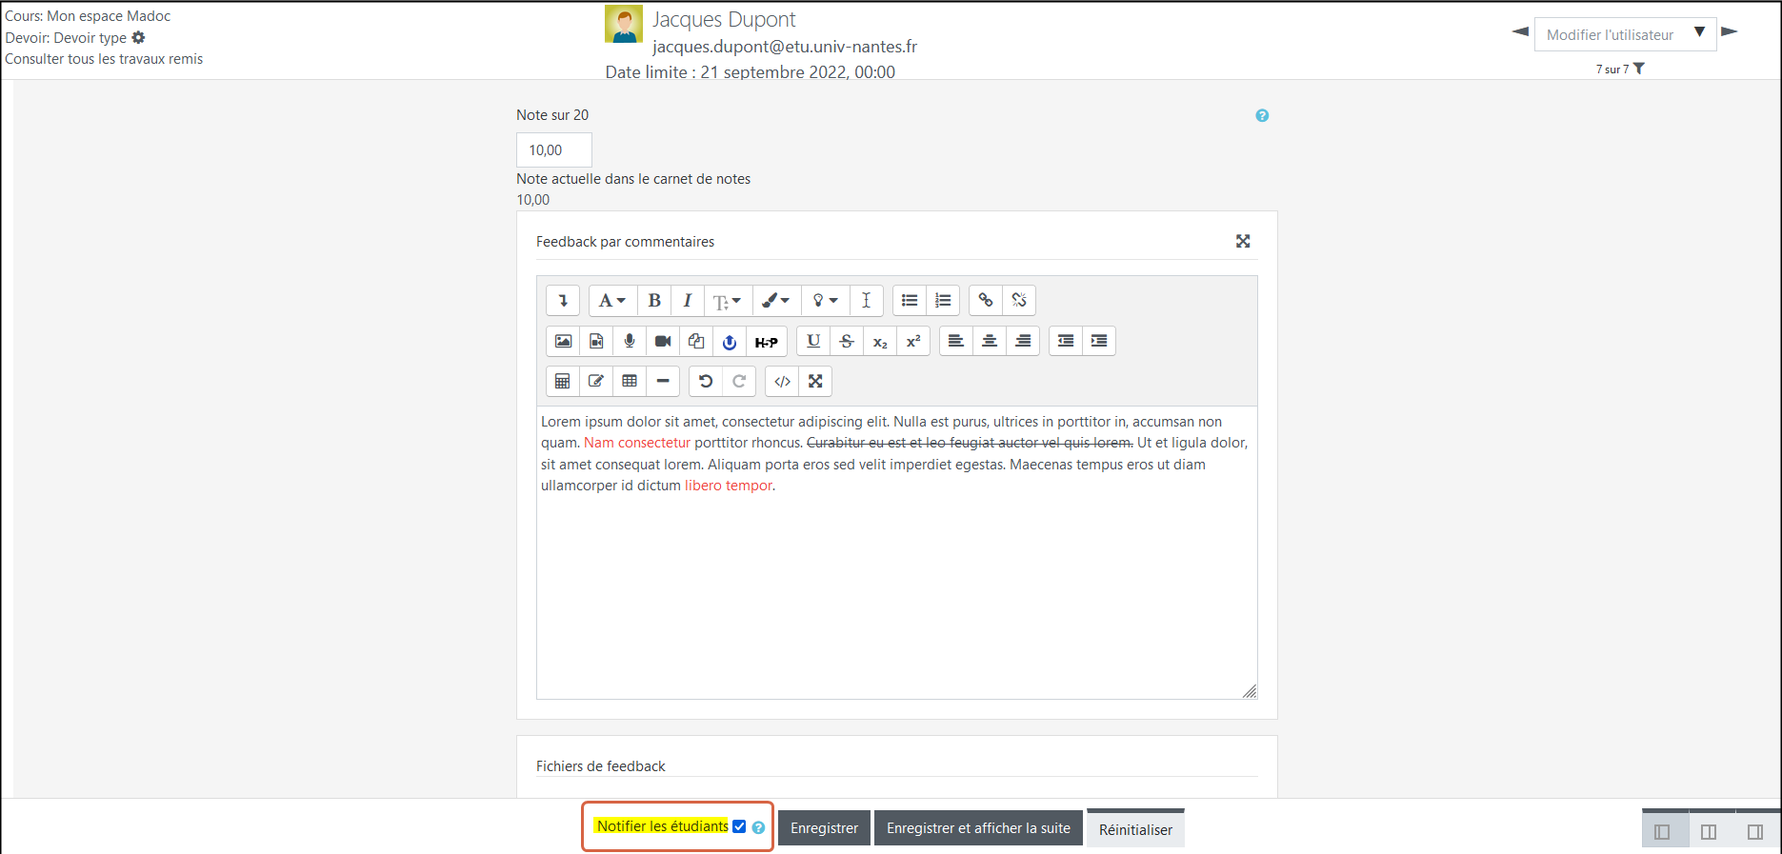Click the Enregistrer button
The image size is (1782, 854).
(x=824, y=828)
